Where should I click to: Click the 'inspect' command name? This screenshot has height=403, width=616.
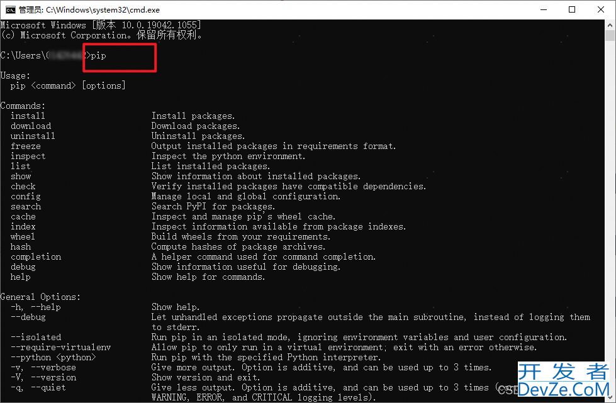[x=28, y=157]
